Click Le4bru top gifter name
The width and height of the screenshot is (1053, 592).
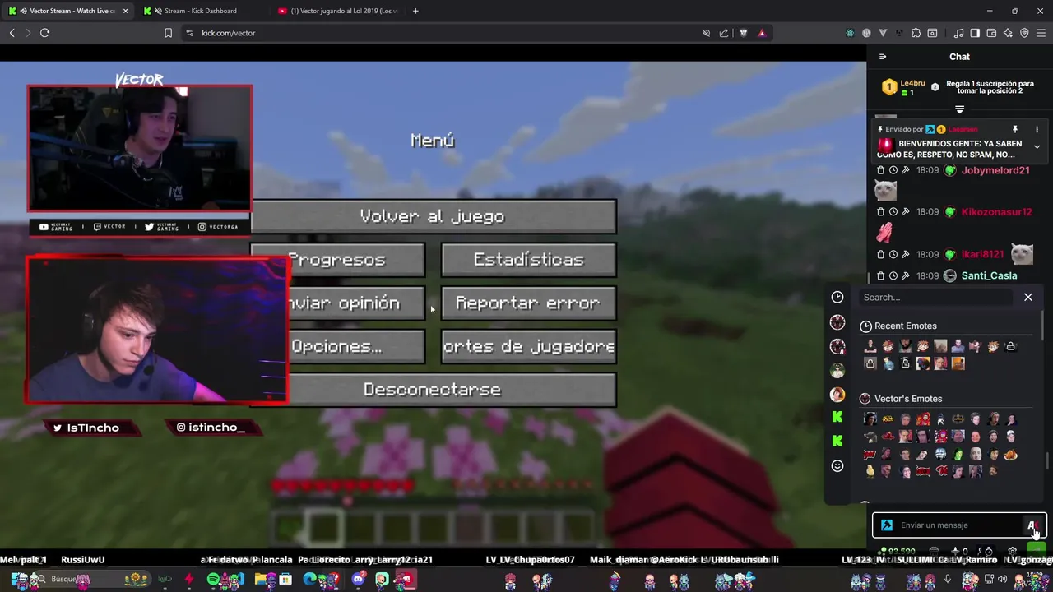coord(912,83)
